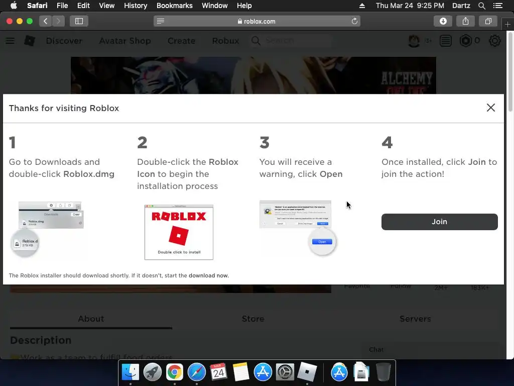This screenshot has height=386, width=514.
Task: Go forward with Safari forward arrow
Action: coord(58,21)
